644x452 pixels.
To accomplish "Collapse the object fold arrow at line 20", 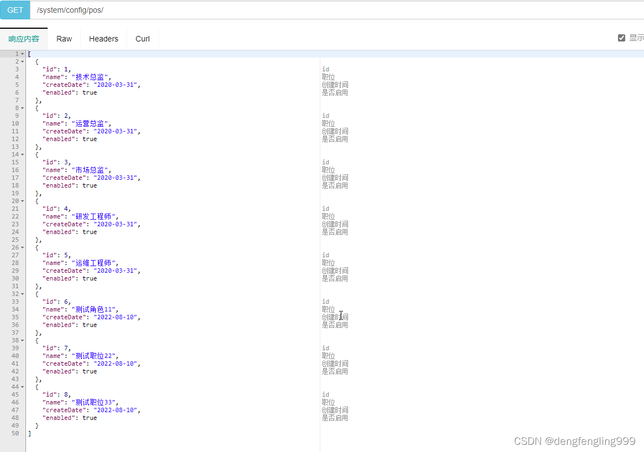I will point(23,201).
